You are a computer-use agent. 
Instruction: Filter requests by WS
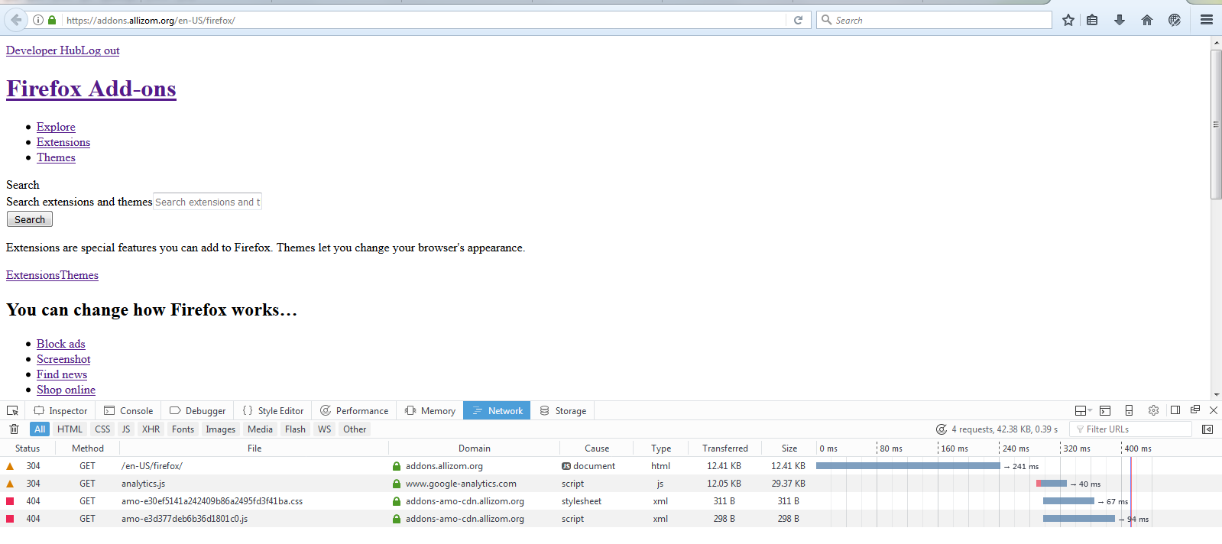[x=325, y=429]
